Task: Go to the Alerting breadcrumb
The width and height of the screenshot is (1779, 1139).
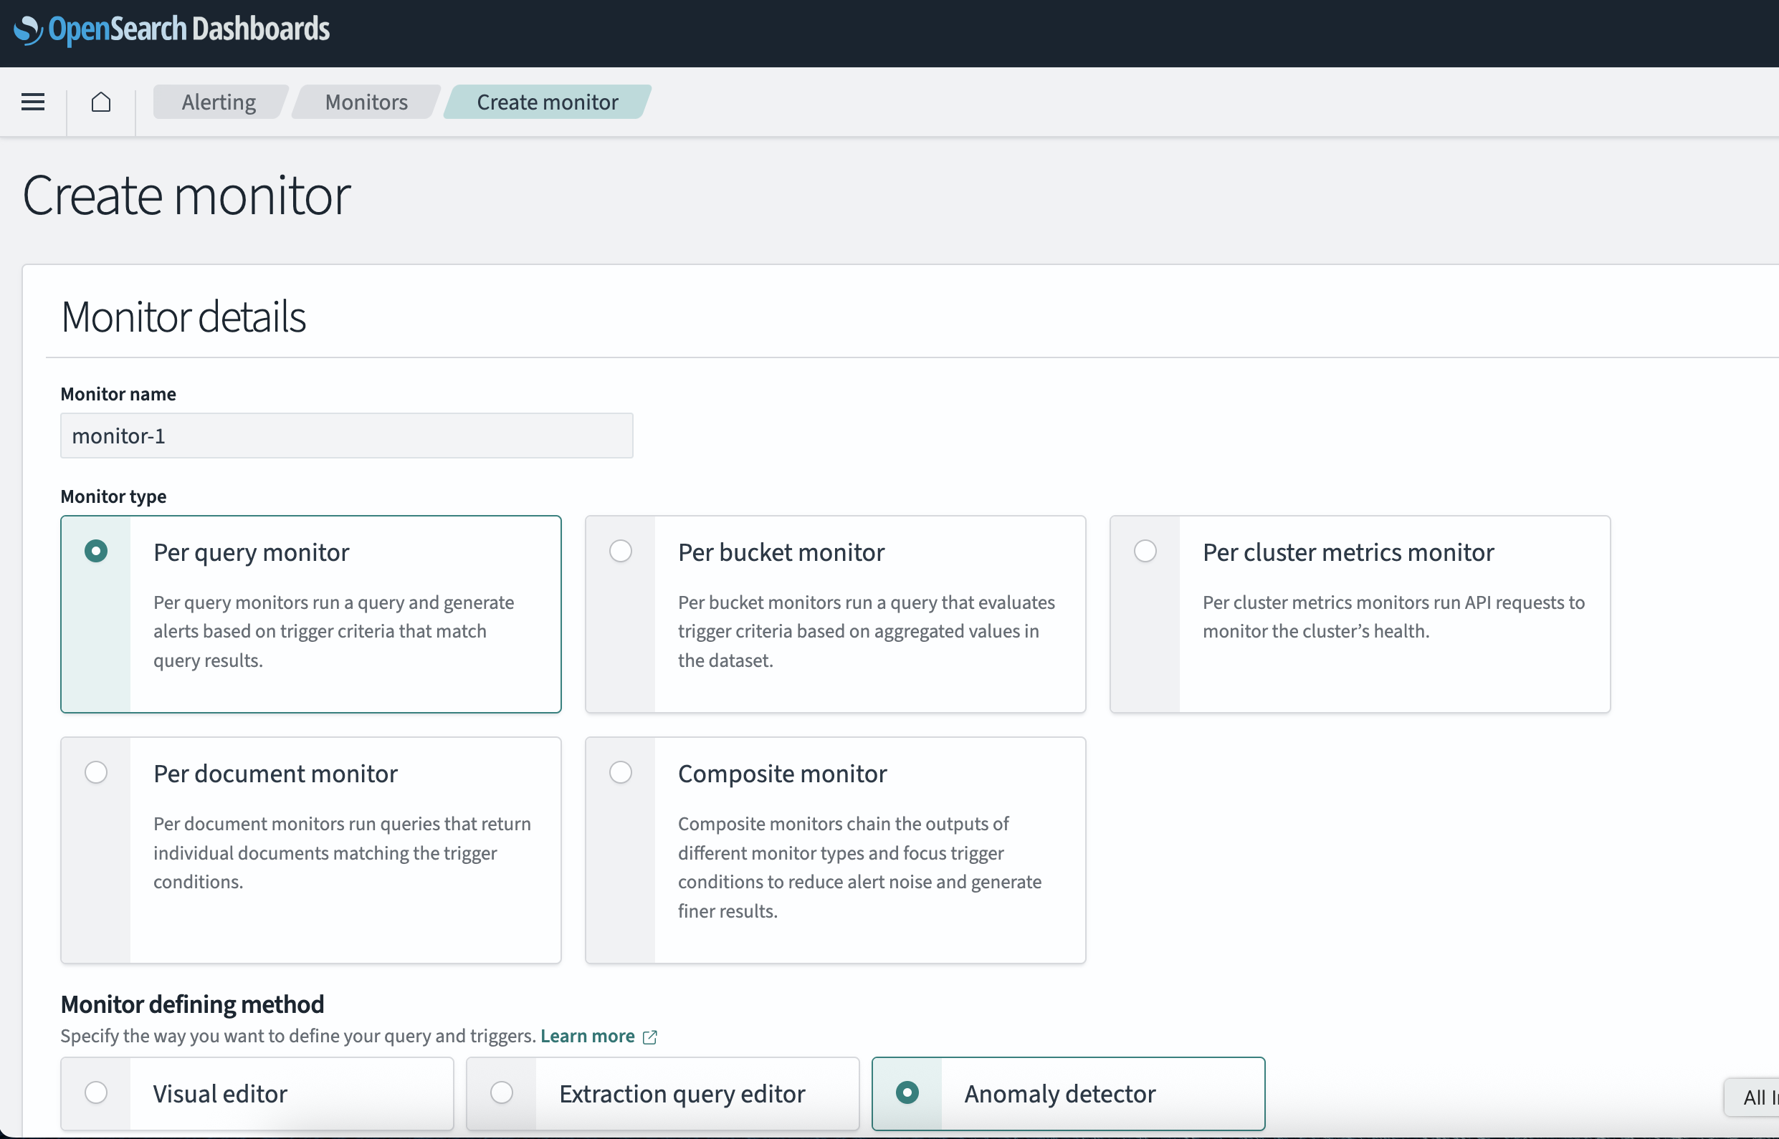Action: click(219, 101)
